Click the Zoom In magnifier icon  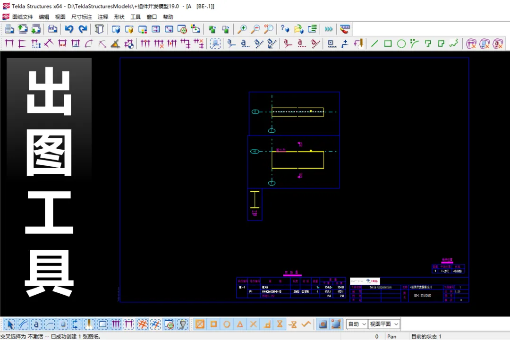coord(242,29)
